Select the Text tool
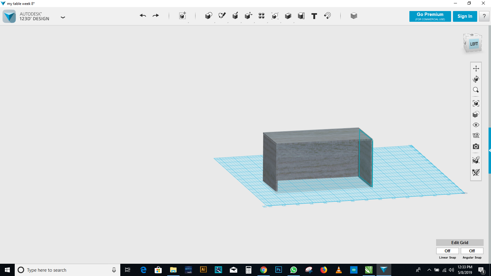 point(314,16)
